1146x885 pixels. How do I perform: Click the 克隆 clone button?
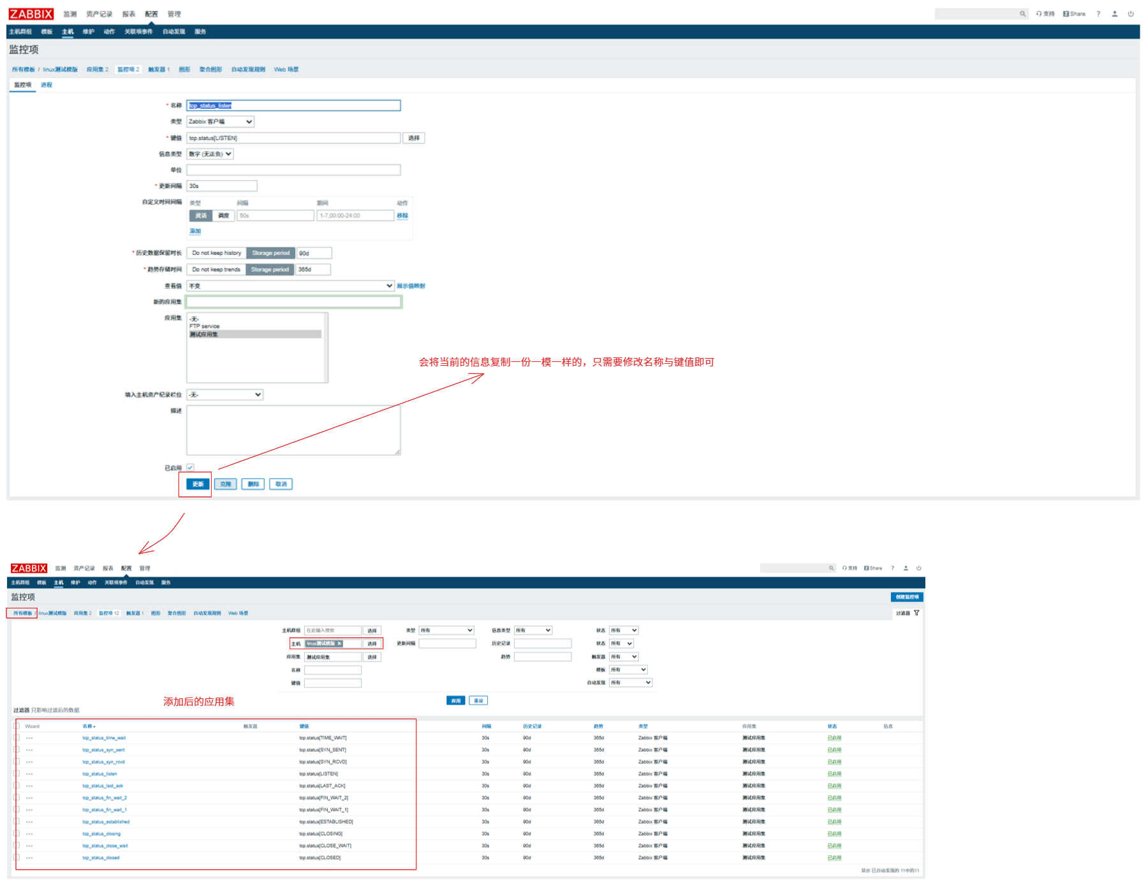pyautogui.click(x=225, y=484)
